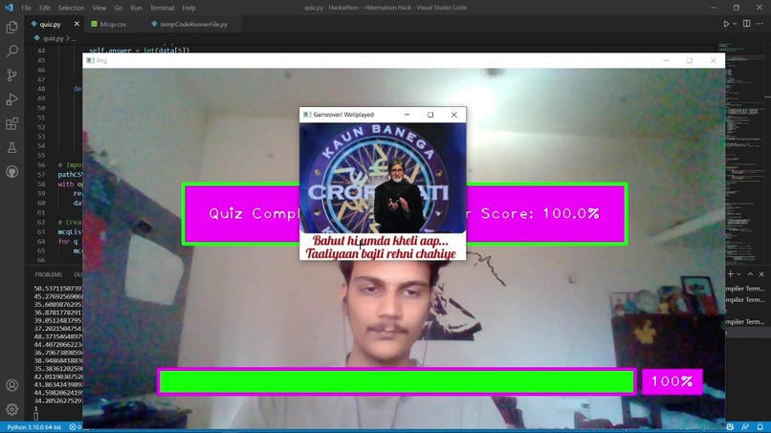Viewport: 771px width, 433px height.
Task: Open the Terminal menu
Action: click(x=162, y=8)
